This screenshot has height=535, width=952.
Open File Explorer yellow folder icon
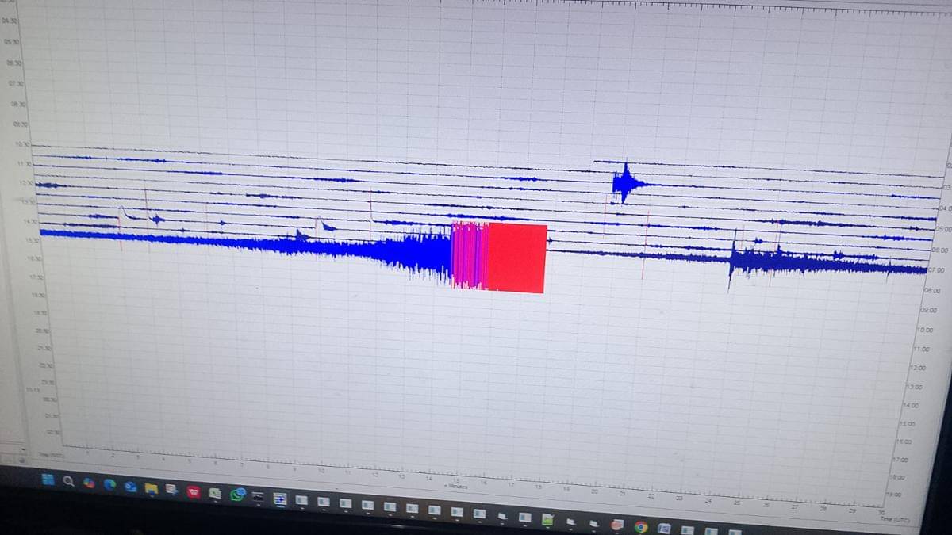coord(151,487)
